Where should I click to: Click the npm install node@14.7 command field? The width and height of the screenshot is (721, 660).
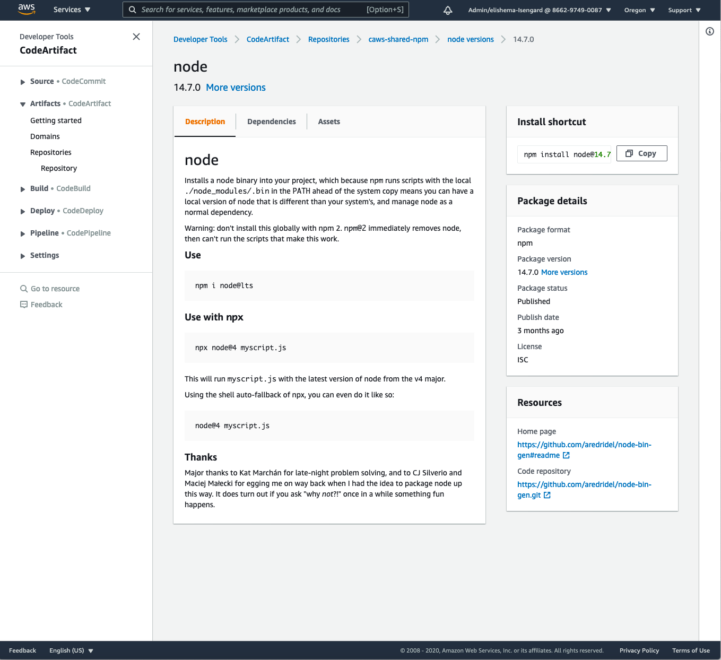point(564,154)
